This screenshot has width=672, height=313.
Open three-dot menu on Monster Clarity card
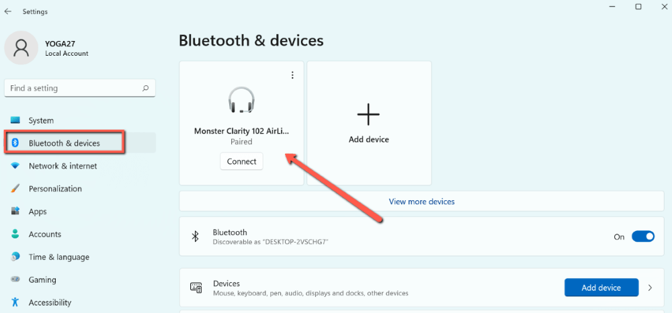pos(293,75)
